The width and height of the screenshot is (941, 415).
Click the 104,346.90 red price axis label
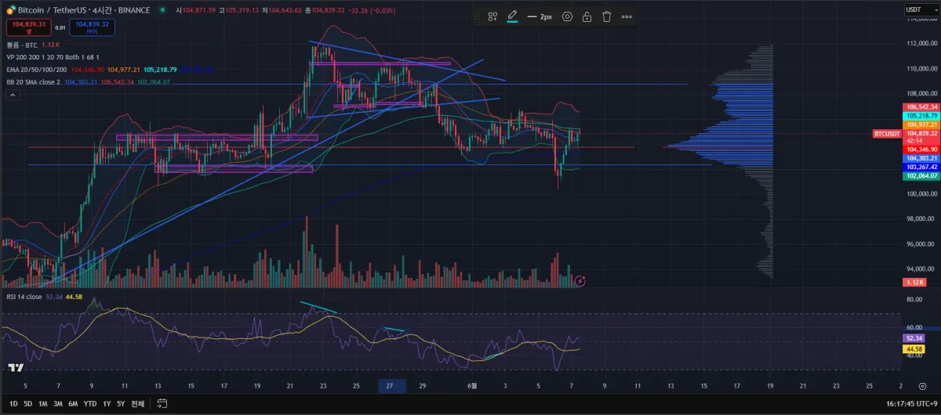tap(922, 149)
